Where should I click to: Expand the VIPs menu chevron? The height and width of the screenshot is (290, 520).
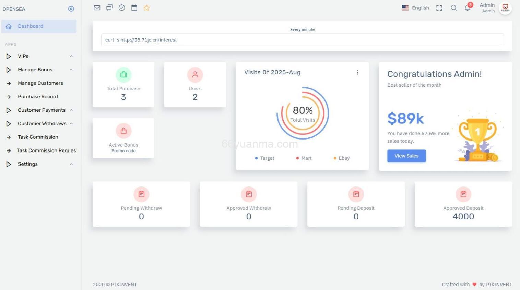(x=71, y=56)
